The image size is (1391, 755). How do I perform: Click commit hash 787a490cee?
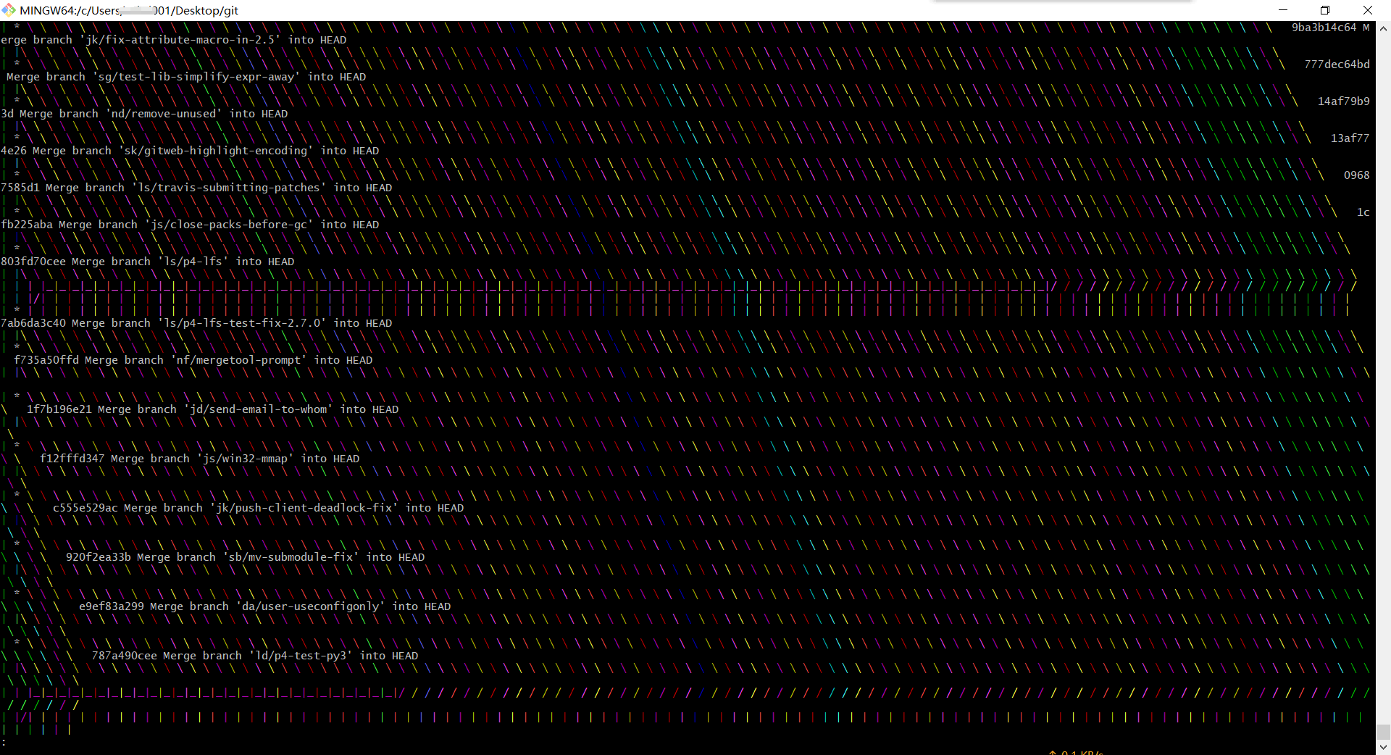click(125, 656)
